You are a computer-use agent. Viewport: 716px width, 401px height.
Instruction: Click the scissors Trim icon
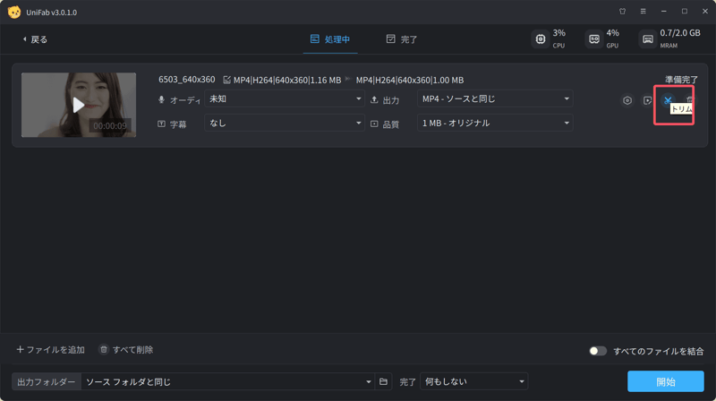(668, 100)
